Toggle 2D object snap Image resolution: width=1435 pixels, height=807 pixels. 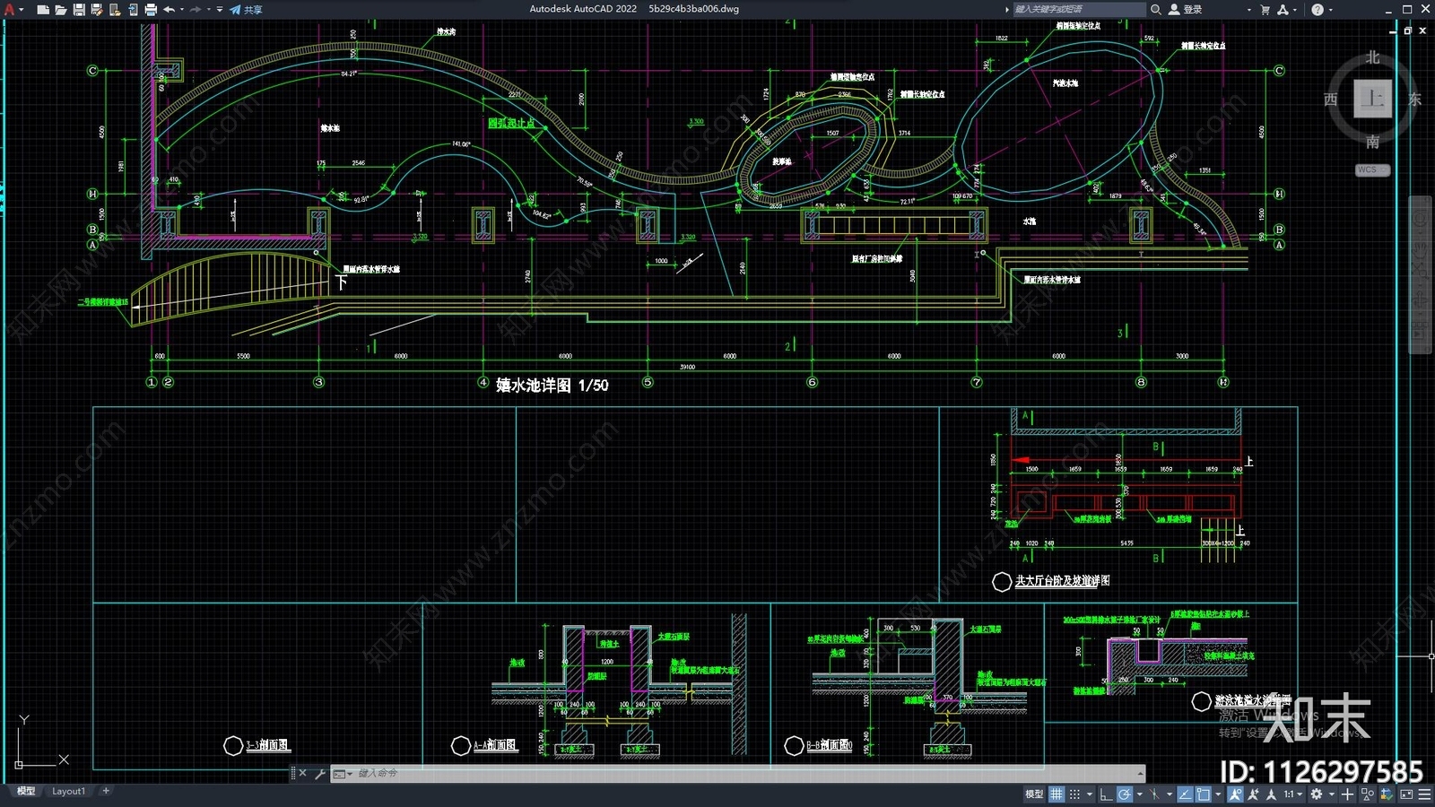tap(1203, 794)
